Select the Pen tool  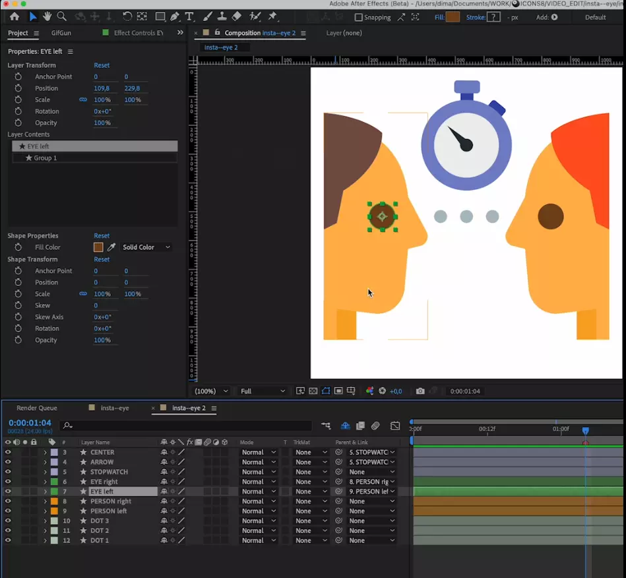(x=174, y=16)
